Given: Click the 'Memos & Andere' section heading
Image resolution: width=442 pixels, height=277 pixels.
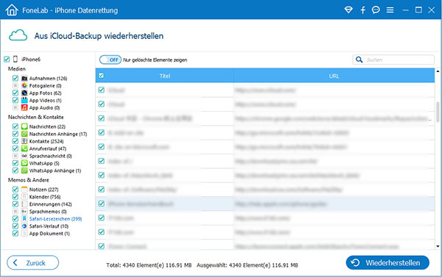Looking at the screenshot, I should pyautogui.click(x=29, y=180).
